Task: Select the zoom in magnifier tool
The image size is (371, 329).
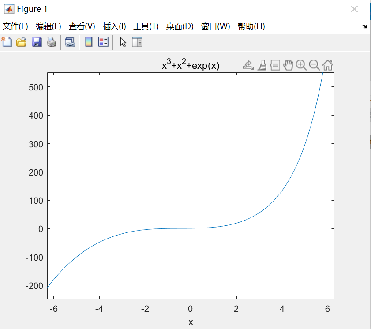Action: [301, 65]
